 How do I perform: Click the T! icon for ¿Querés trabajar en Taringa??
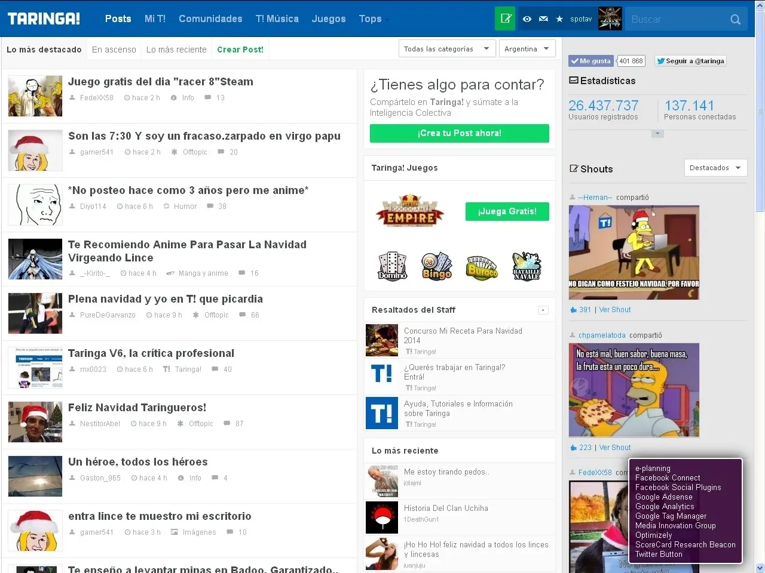(382, 374)
